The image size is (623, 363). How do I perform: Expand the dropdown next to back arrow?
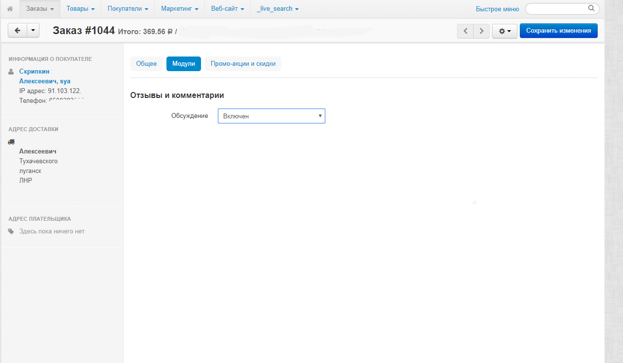point(33,31)
